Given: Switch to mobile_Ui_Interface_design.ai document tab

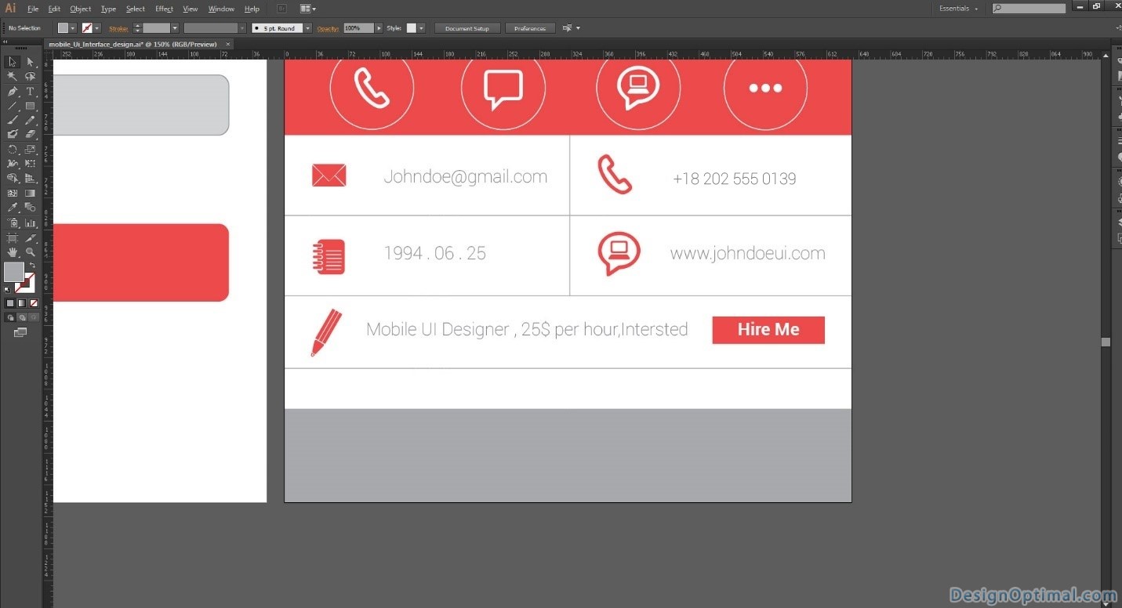Looking at the screenshot, I should (133, 44).
